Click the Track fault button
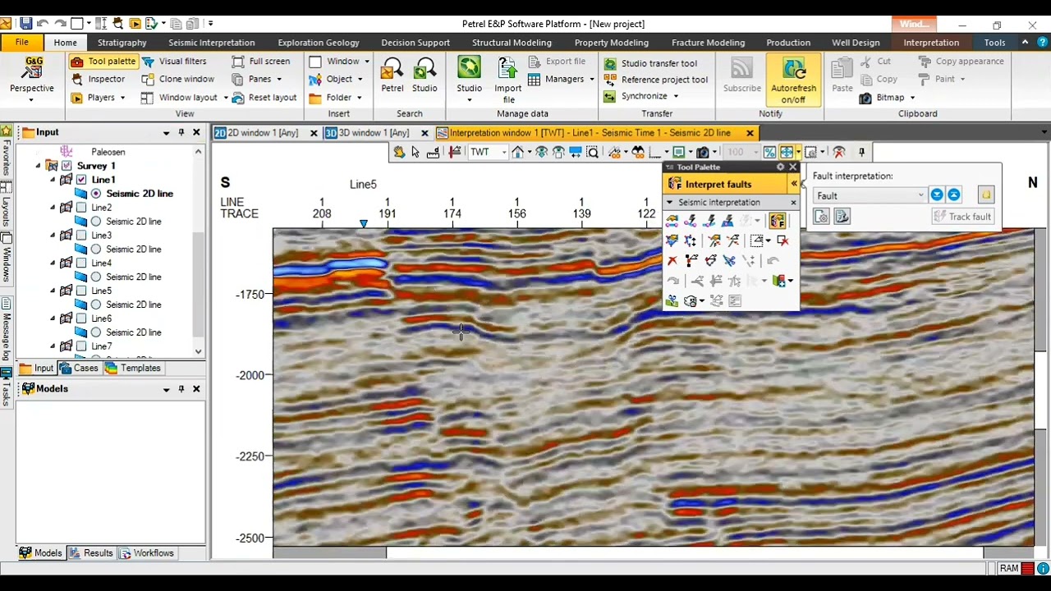The height and width of the screenshot is (591, 1051). coord(963,217)
